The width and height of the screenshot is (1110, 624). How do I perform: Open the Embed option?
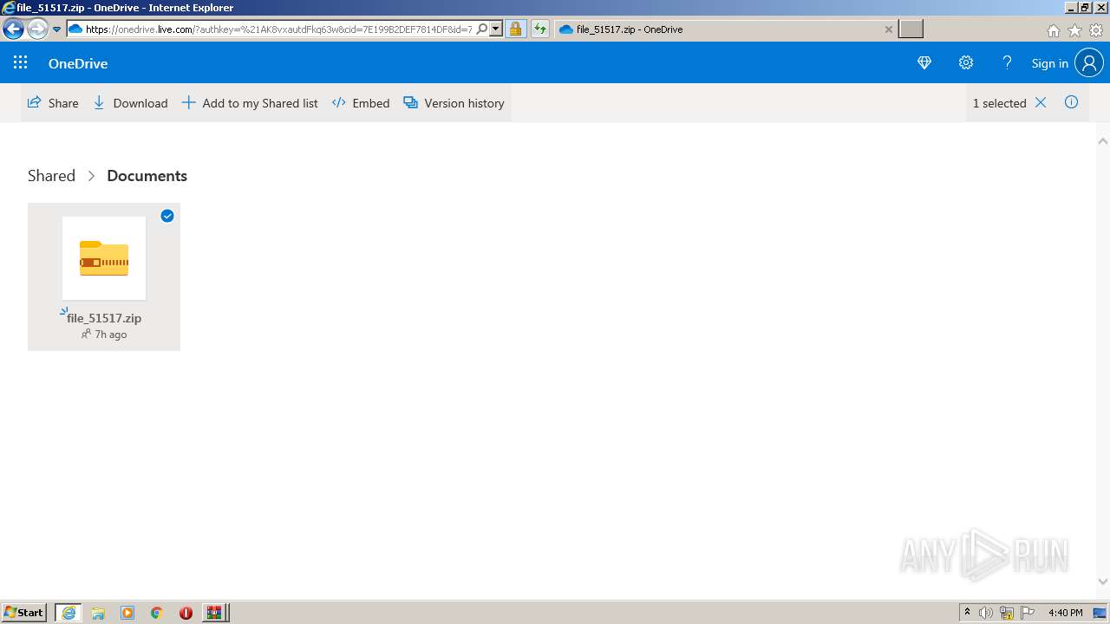pyautogui.click(x=361, y=103)
